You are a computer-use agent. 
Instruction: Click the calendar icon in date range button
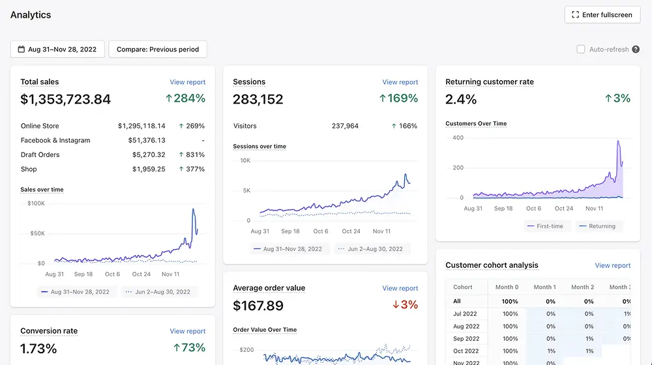click(22, 49)
